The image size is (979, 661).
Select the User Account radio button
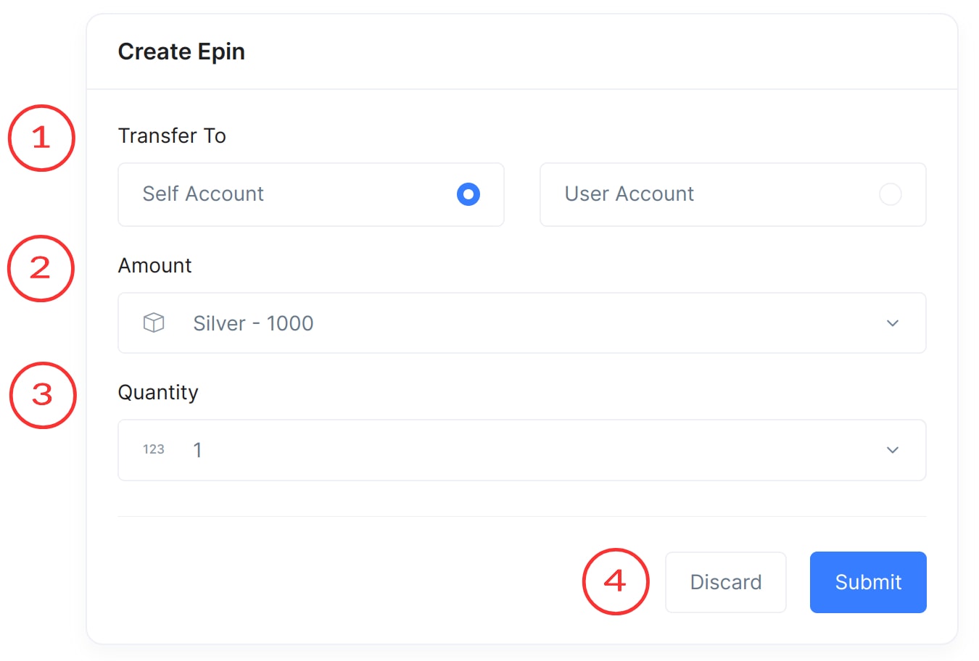point(890,194)
